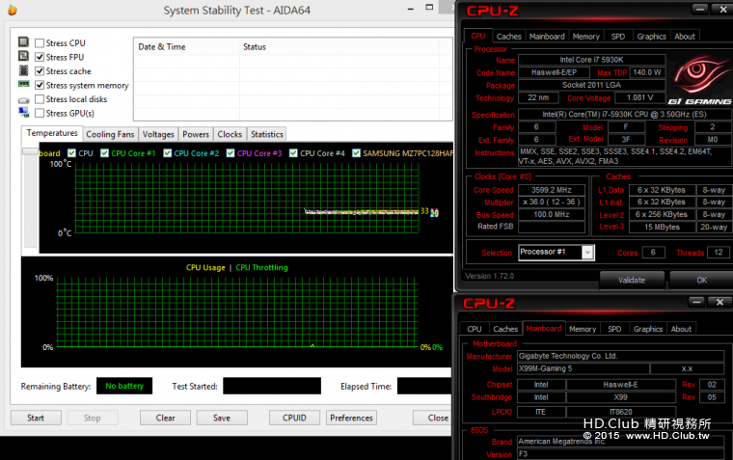The width and height of the screenshot is (733, 460).
Task: Click the Date & Time column header
Action: click(186, 46)
